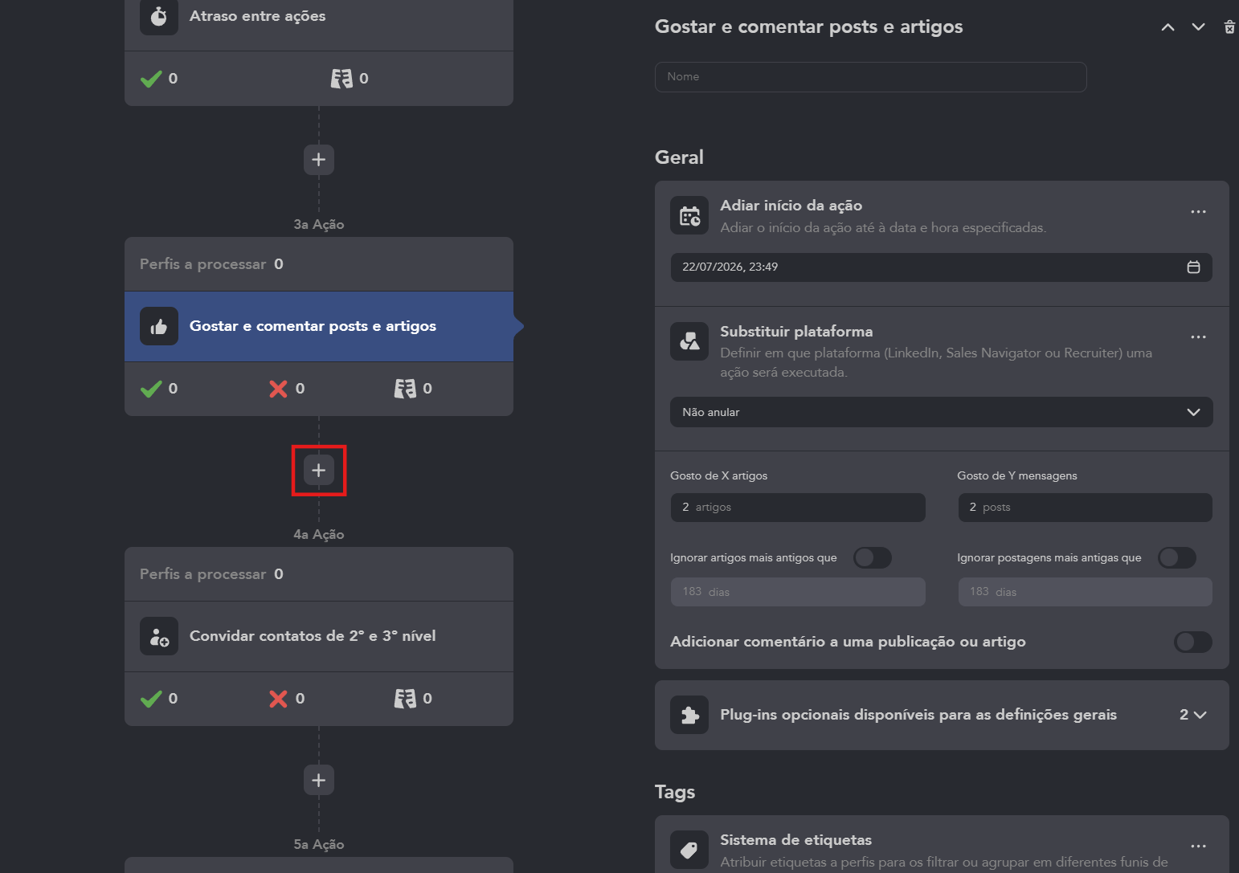
Task: Open the three-dot menu for Adiar início da ação
Action: point(1199,212)
